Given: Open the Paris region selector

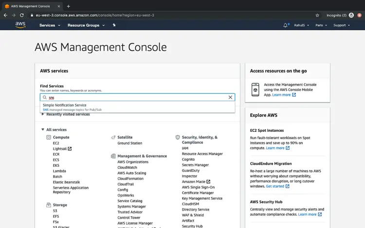Looking at the screenshot, I should coord(321,25).
